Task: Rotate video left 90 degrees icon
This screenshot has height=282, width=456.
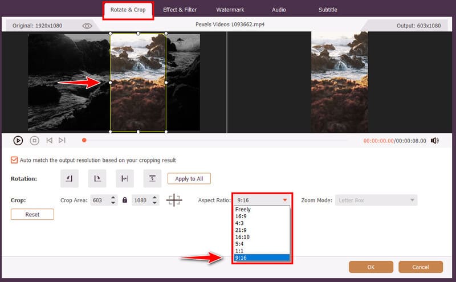Action: [69, 178]
